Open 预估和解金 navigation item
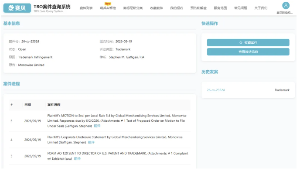This screenshot has width=300, height=172. (x=198, y=8)
